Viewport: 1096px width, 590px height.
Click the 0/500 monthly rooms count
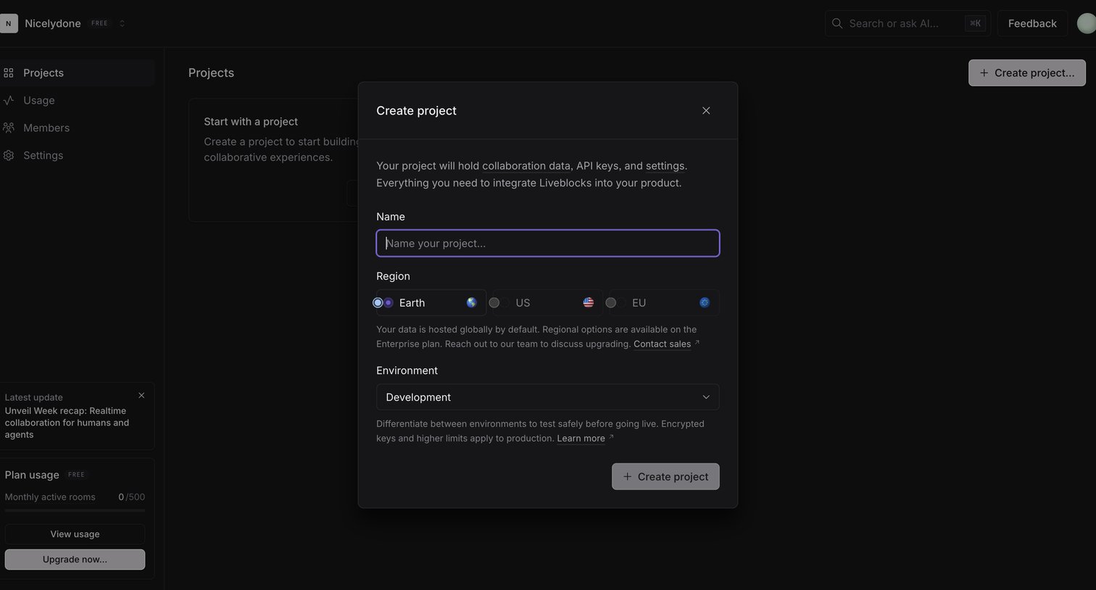click(x=131, y=497)
